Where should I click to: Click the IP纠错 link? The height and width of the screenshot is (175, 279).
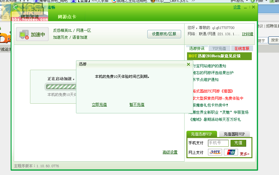pos(247,34)
